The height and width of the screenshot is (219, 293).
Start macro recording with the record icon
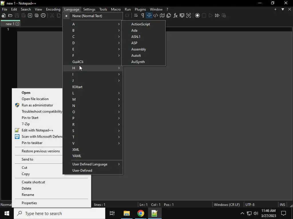click(x=197, y=15)
